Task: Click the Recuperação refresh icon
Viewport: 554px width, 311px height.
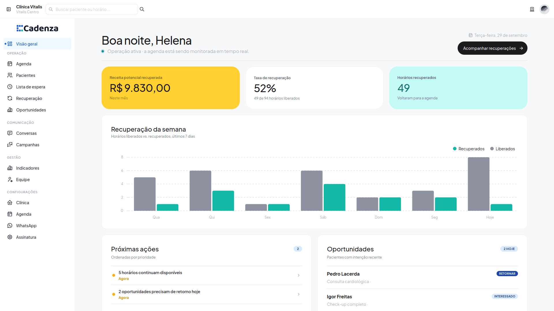Action: (x=10, y=98)
